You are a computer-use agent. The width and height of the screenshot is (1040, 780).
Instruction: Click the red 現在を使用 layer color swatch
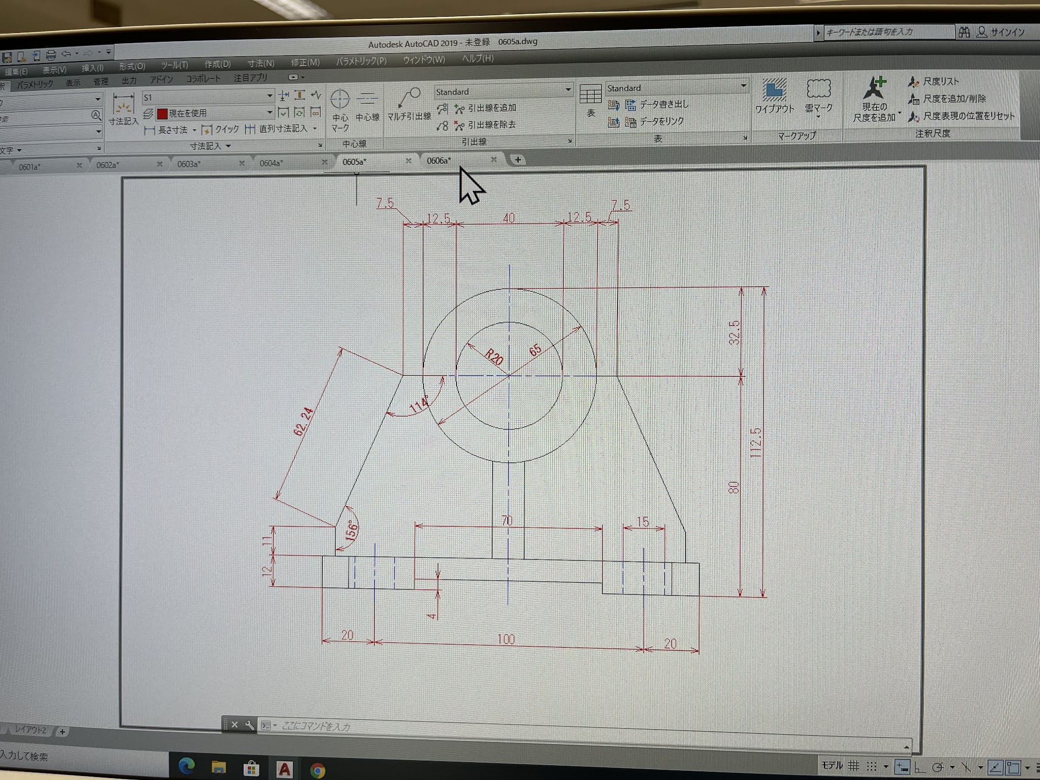(162, 114)
